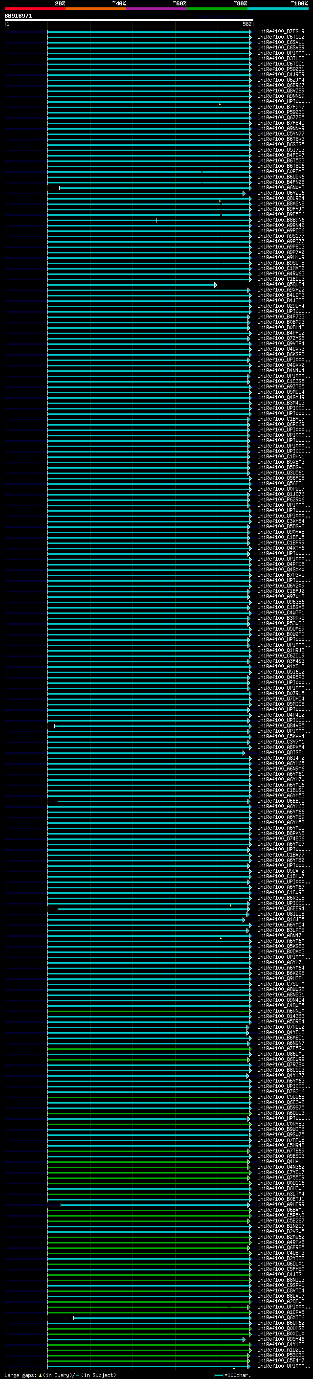Select hit label UniRef100_Q84VS5

click(x=280, y=725)
